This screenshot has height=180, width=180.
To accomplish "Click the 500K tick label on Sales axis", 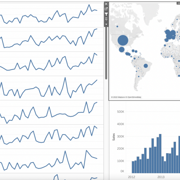I will click(120, 112).
